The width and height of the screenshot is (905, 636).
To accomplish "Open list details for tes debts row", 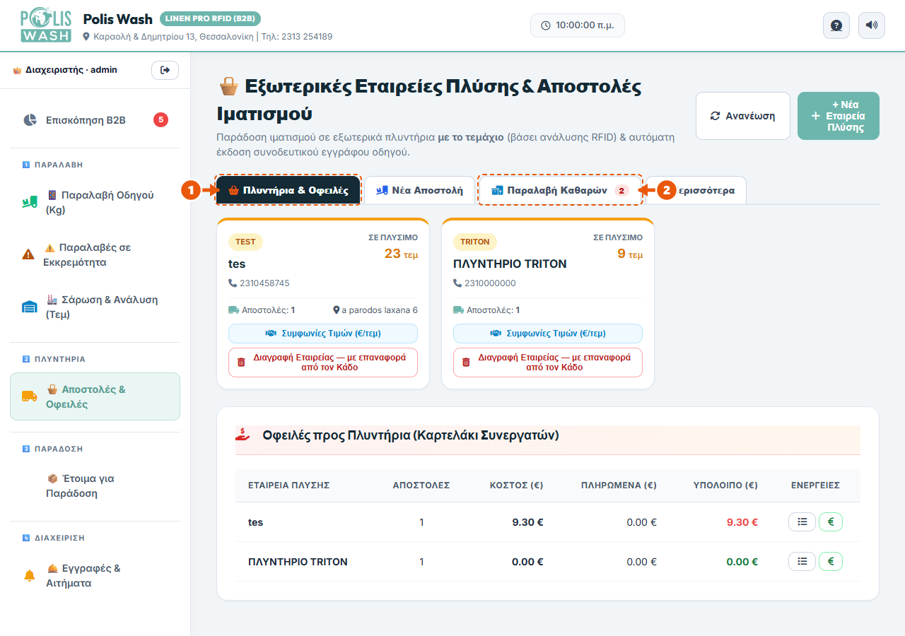I will pyautogui.click(x=802, y=522).
